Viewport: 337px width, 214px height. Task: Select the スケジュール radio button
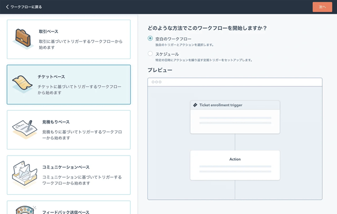[x=150, y=53]
